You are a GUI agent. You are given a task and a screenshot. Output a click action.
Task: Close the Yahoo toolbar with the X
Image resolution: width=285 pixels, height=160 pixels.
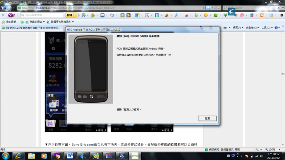(3, 15)
